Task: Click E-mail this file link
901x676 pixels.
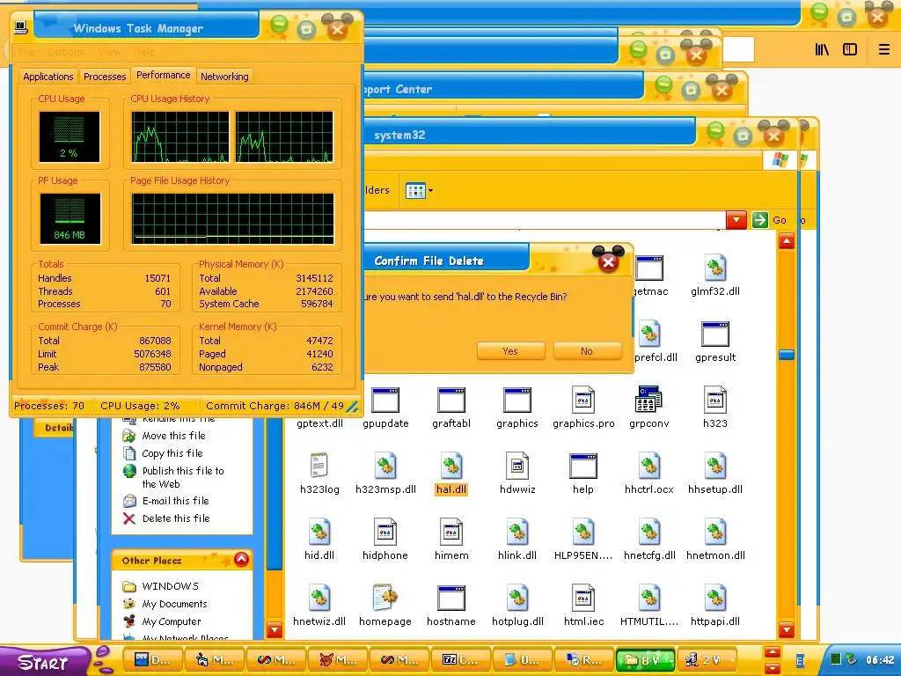Action: [x=175, y=501]
